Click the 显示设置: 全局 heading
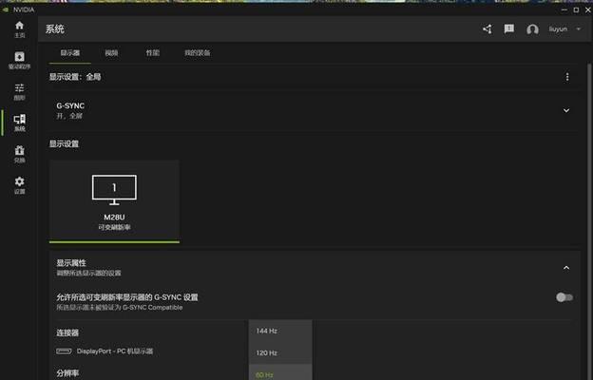 [75, 77]
